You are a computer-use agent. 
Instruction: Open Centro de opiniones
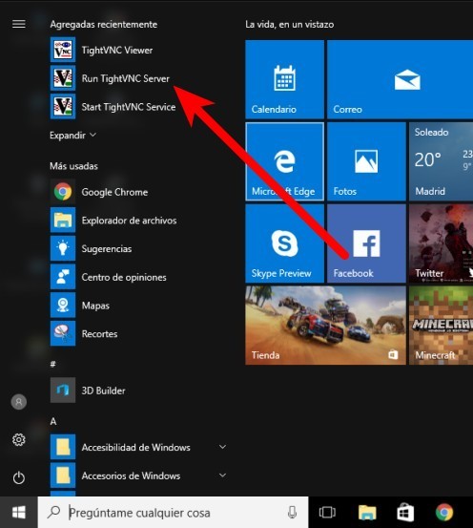click(138, 277)
